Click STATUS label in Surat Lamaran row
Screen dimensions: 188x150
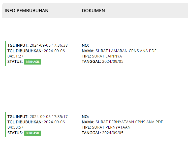click(15, 62)
